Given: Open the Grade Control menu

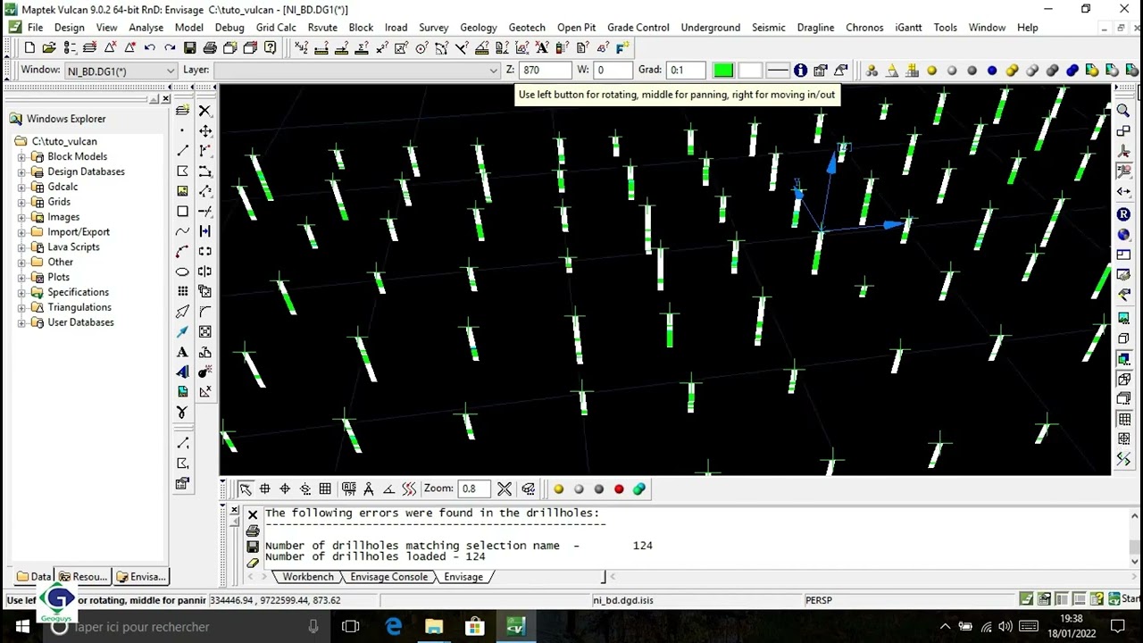Looking at the screenshot, I should point(638,28).
